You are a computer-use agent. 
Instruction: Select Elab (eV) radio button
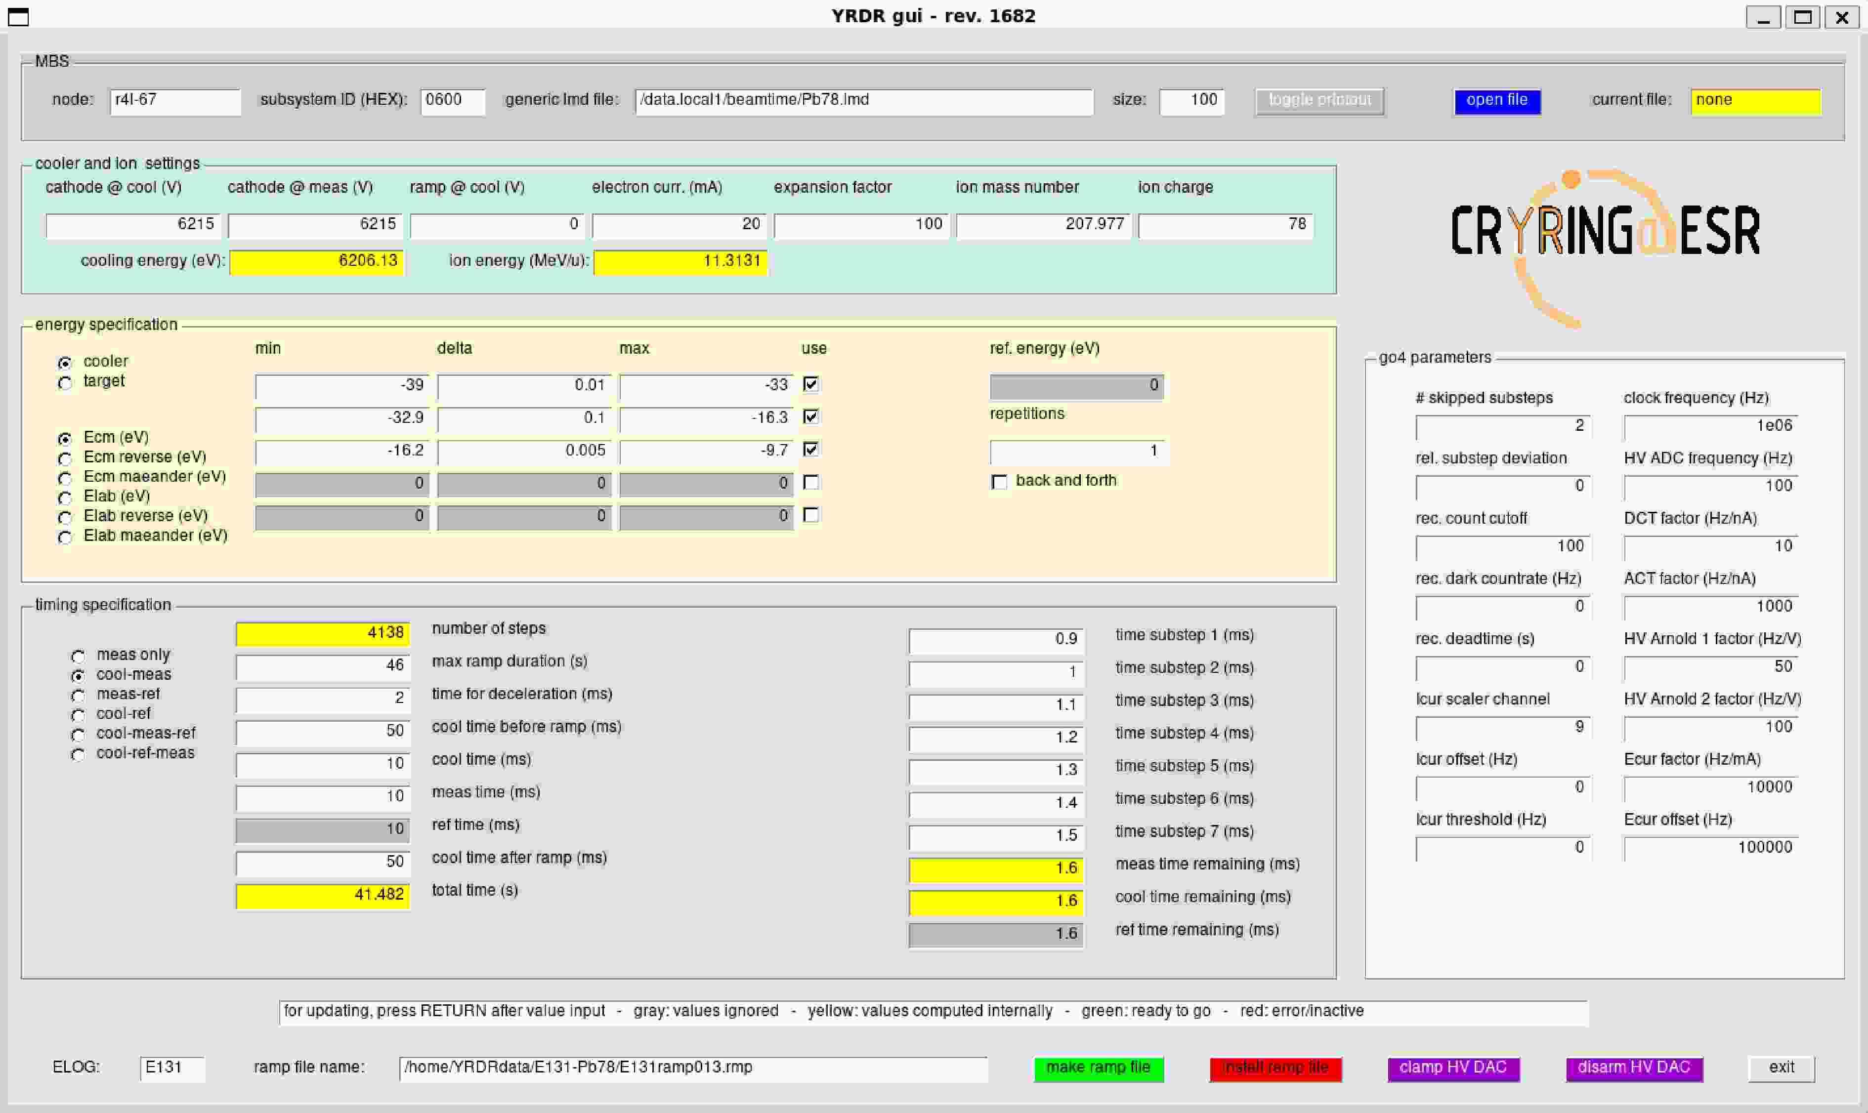point(65,497)
